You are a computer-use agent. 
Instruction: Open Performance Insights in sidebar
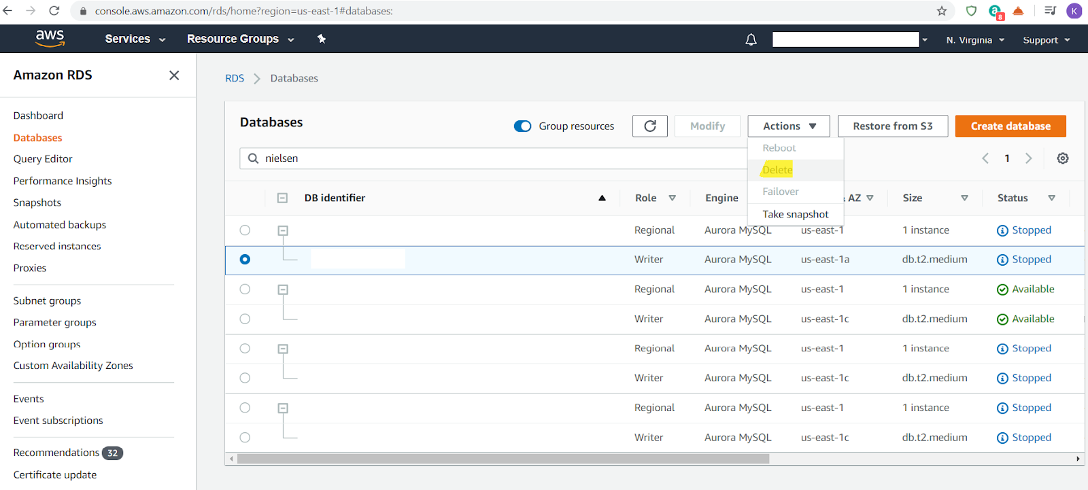coord(63,181)
